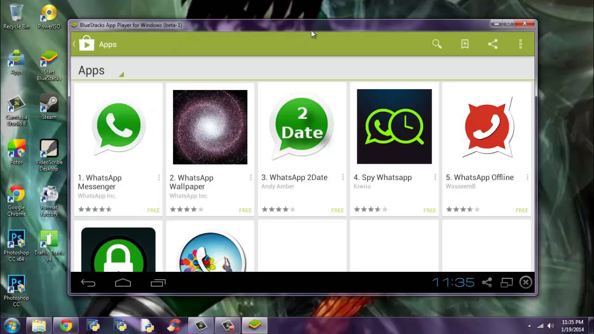Tap the Android home button in BlueStacks

123,283
